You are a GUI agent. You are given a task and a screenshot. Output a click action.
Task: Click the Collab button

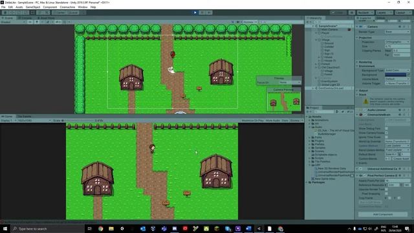coord(338,12)
